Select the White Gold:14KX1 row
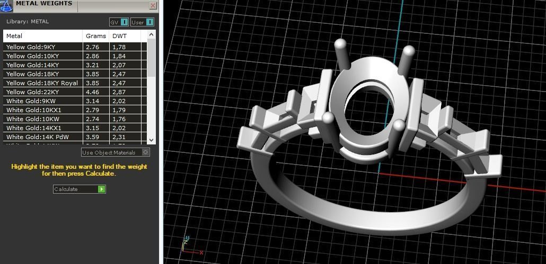 (75, 128)
